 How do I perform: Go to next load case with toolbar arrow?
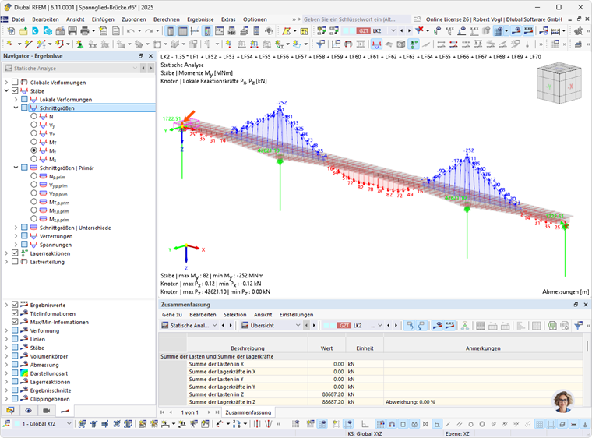click(x=409, y=30)
